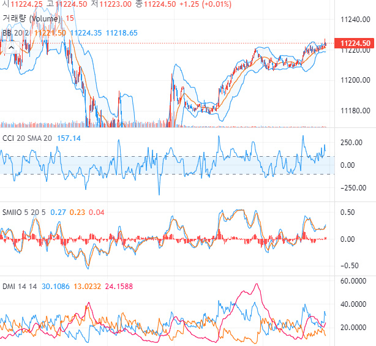Grab the divider between price chart and CCI pane
The width and height of the screenshot is (376, 346).
point(184,128)
